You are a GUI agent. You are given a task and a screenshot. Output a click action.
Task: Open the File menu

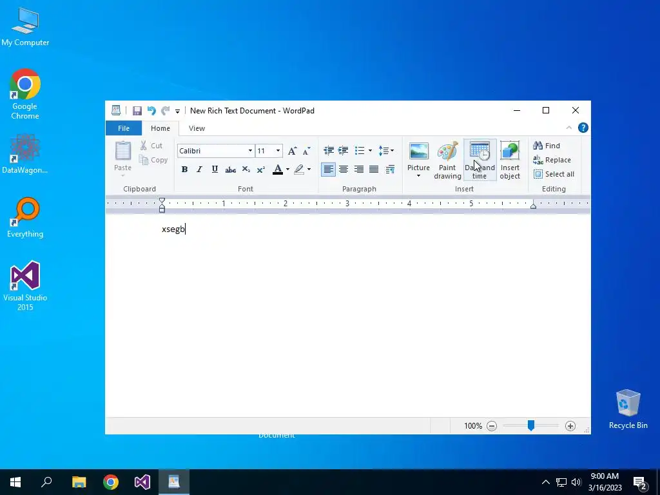tap(123, 128)
